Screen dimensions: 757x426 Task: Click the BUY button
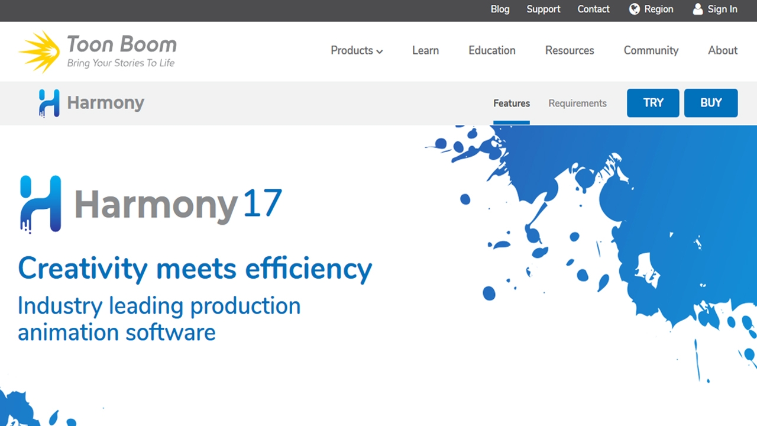pyautogui.click(x=711, y=103)
